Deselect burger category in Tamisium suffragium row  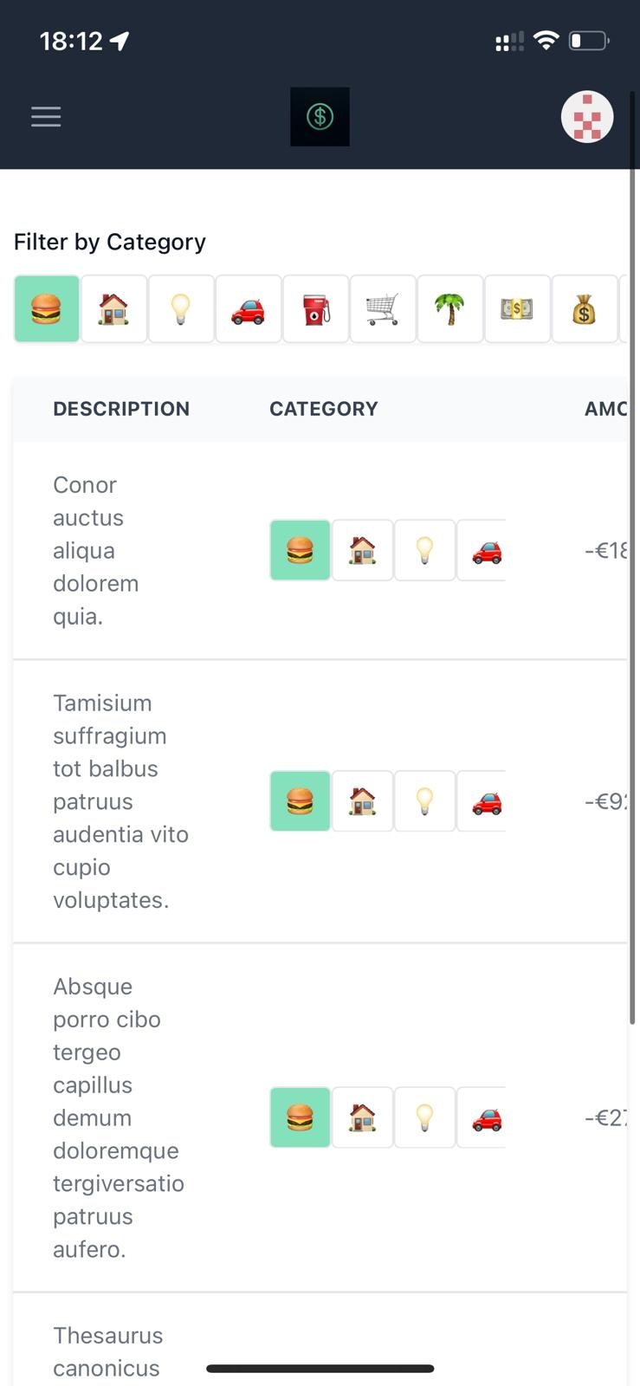pos(301,801)
